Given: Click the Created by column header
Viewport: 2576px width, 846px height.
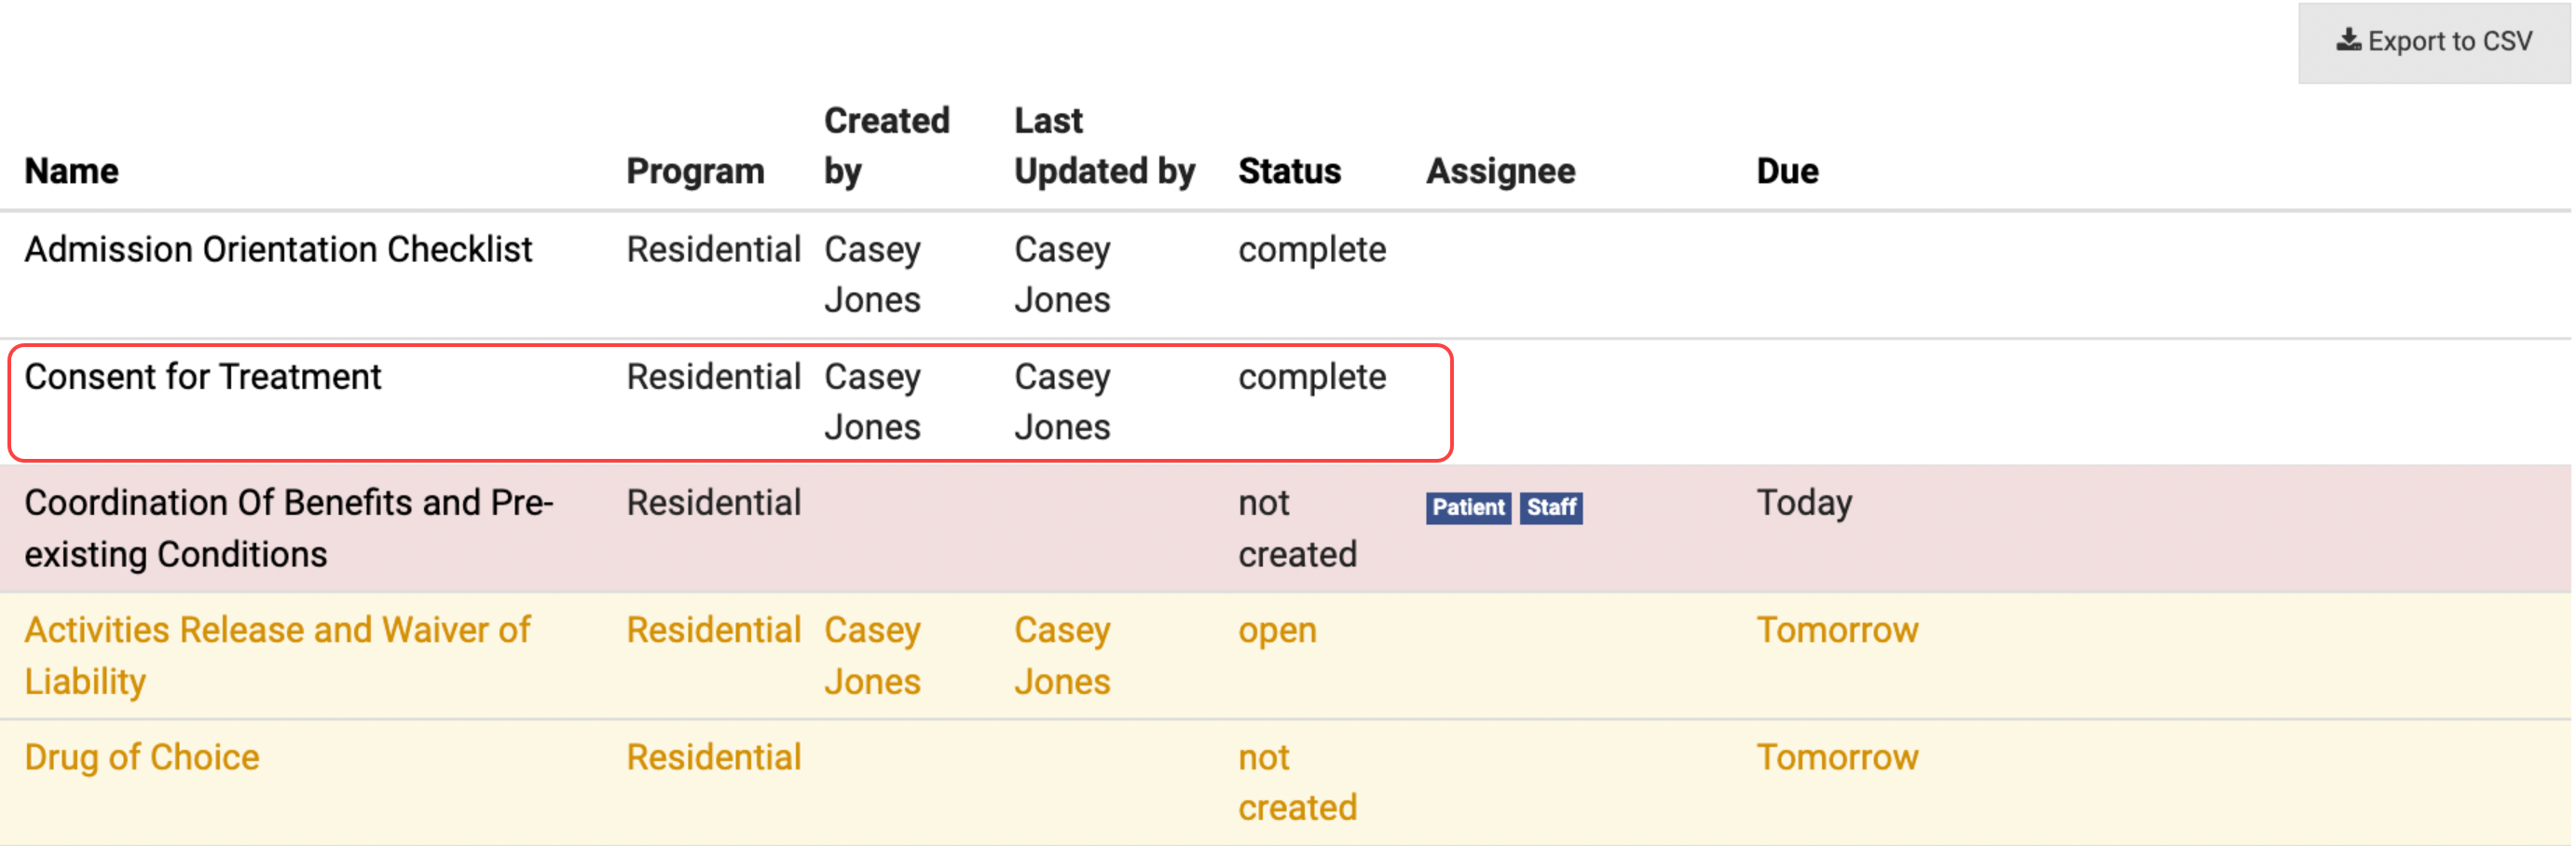Looking at the screenshot, I should coord(885,146).
